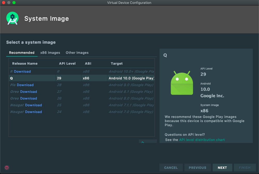Download the Oreo API 27 image
The image size is (259, 174).
(28, 92)
